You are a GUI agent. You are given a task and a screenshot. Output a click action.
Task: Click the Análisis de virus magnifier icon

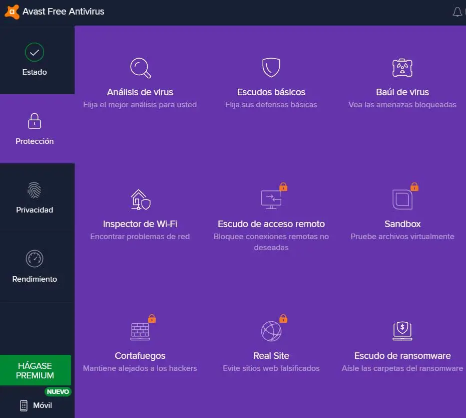click(x=140, y=68)
